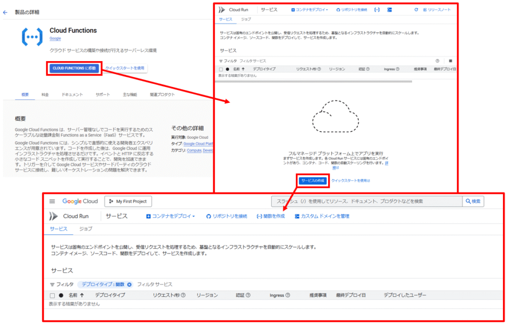Click the horizontal scrollbar under the upper services table
The image size is (509, 325).
314,81
